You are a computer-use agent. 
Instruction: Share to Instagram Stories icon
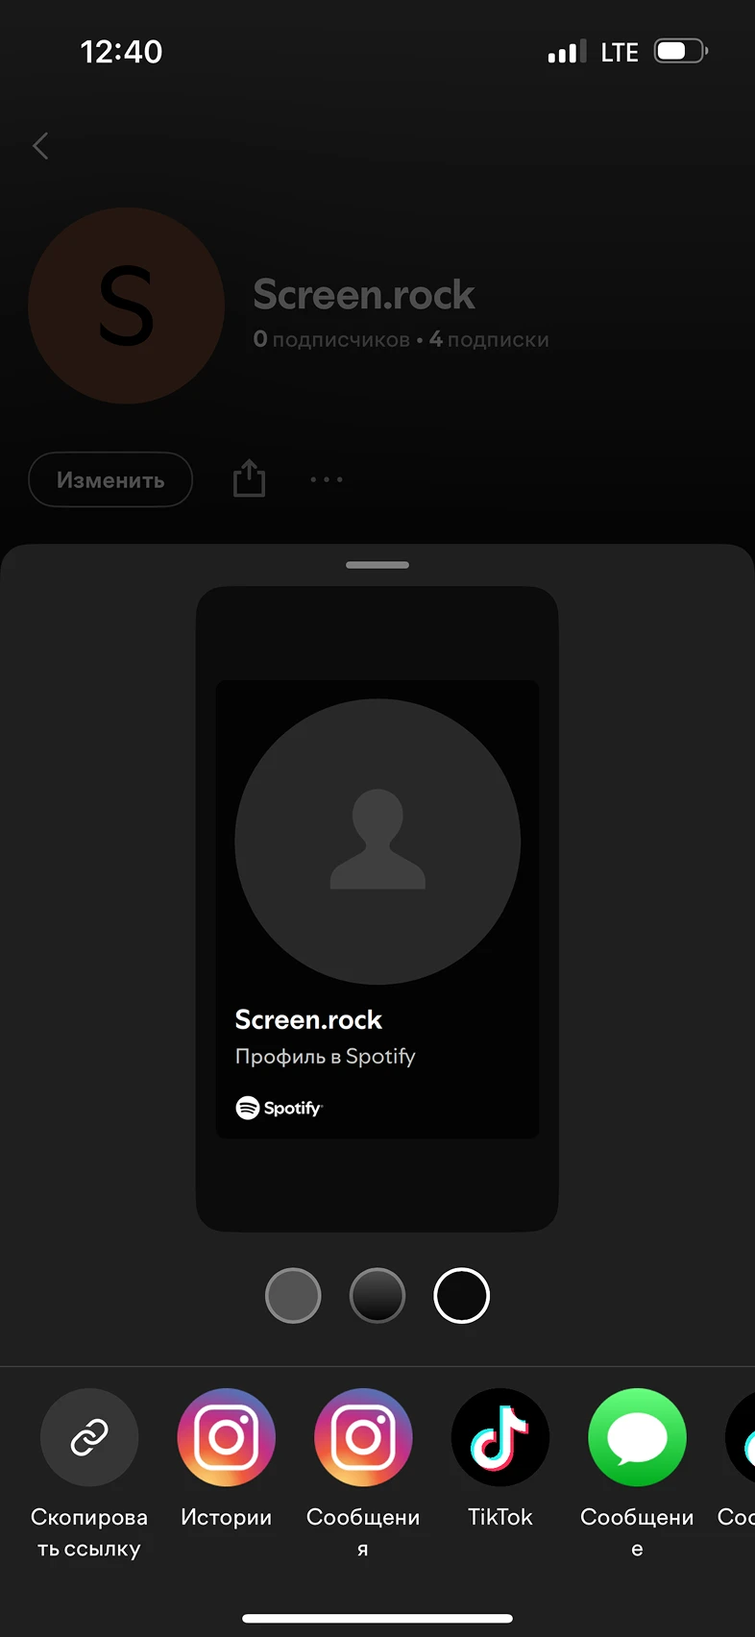[x=227, y=1437]
